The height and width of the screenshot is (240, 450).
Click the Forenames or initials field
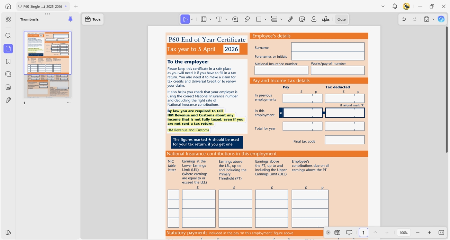(x=328, y=56)
